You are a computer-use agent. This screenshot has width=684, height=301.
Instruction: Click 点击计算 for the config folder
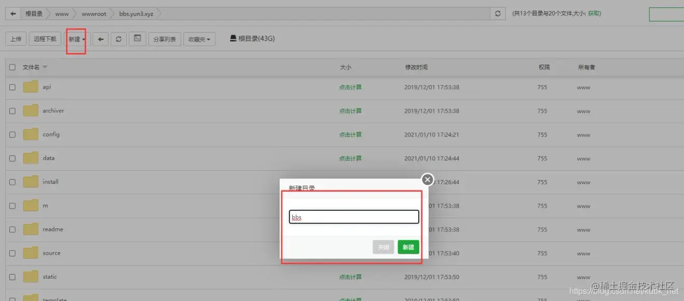point(350,134)
